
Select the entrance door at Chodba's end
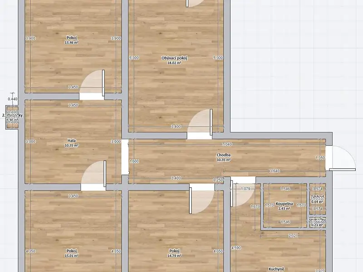(x=341, y=158)
